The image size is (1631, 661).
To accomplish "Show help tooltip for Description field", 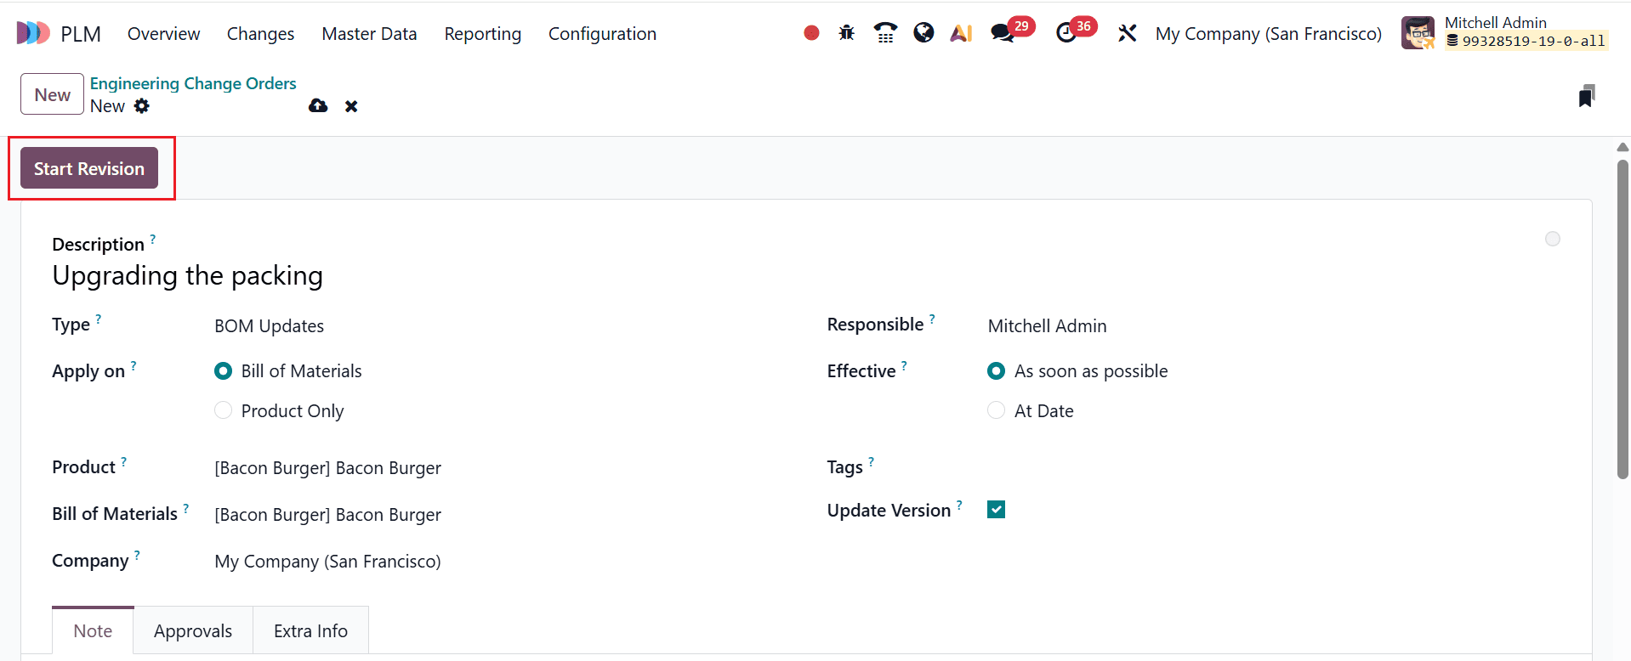I will [153, 240].
